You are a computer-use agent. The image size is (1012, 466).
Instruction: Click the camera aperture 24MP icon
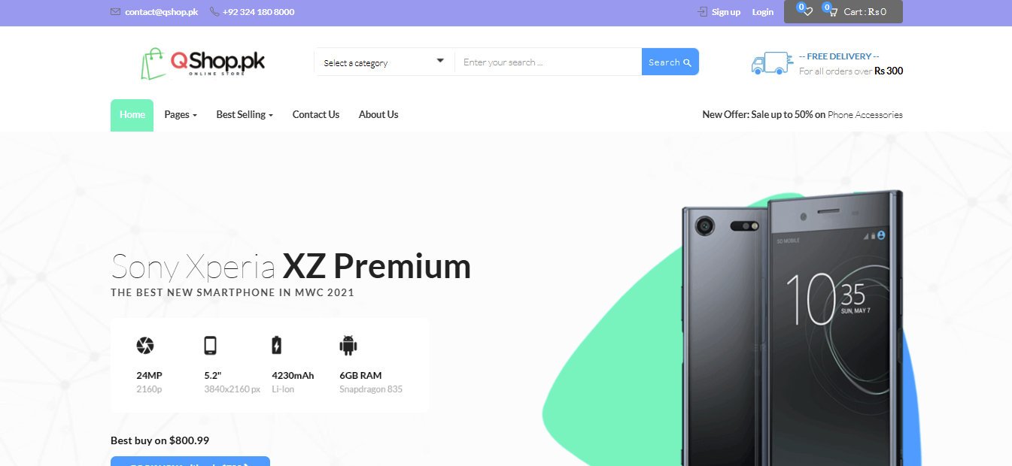tap(145, 346)
